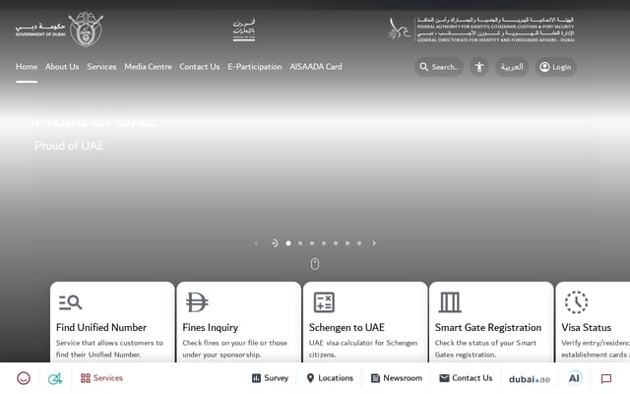Open Smart Gate Registration service title
630x394 pixels.
pyautogui.click(x=488, y=328)
